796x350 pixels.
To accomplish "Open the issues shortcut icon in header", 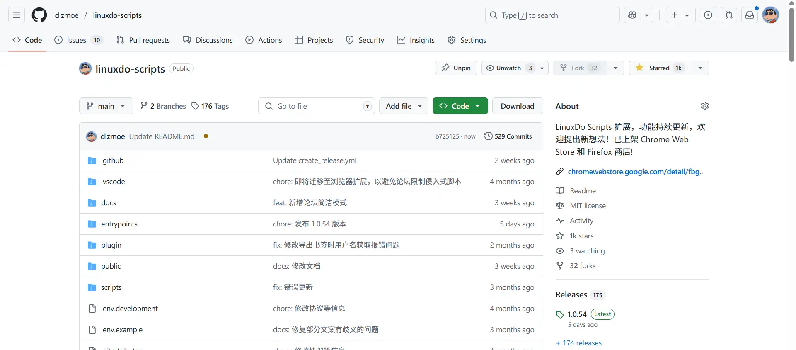I will click(708, 15).
